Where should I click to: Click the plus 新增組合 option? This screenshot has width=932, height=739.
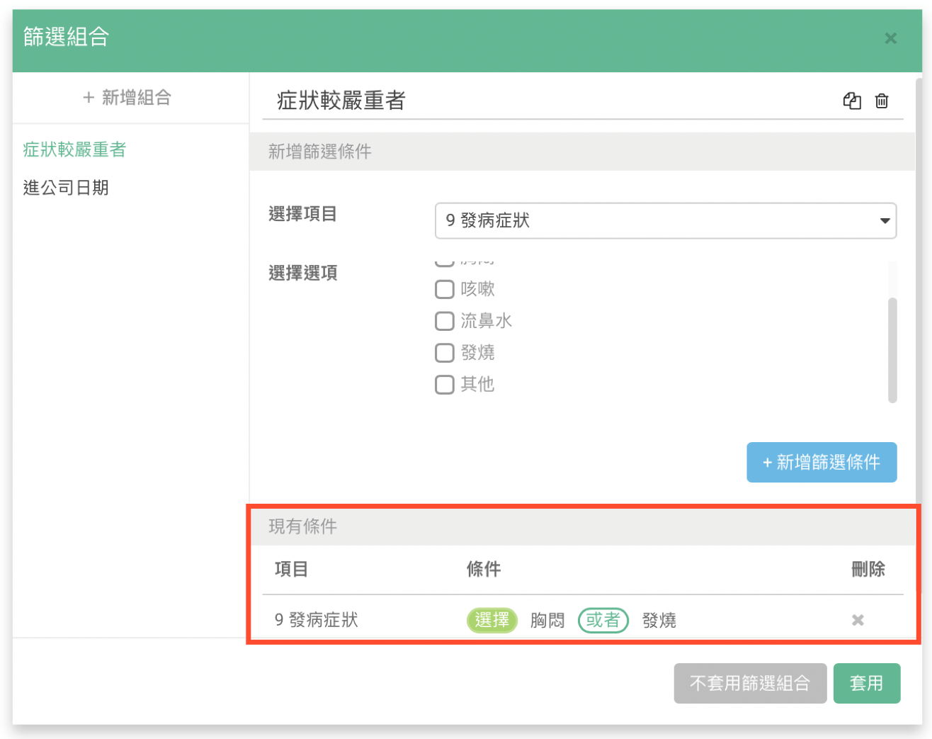(x=127, y=98)
